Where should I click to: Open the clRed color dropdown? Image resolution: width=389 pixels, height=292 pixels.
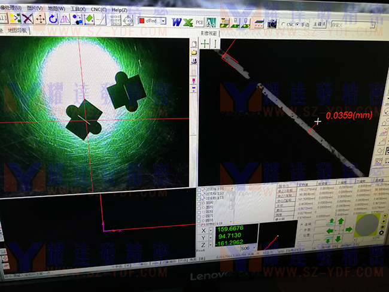coord(163,21)
